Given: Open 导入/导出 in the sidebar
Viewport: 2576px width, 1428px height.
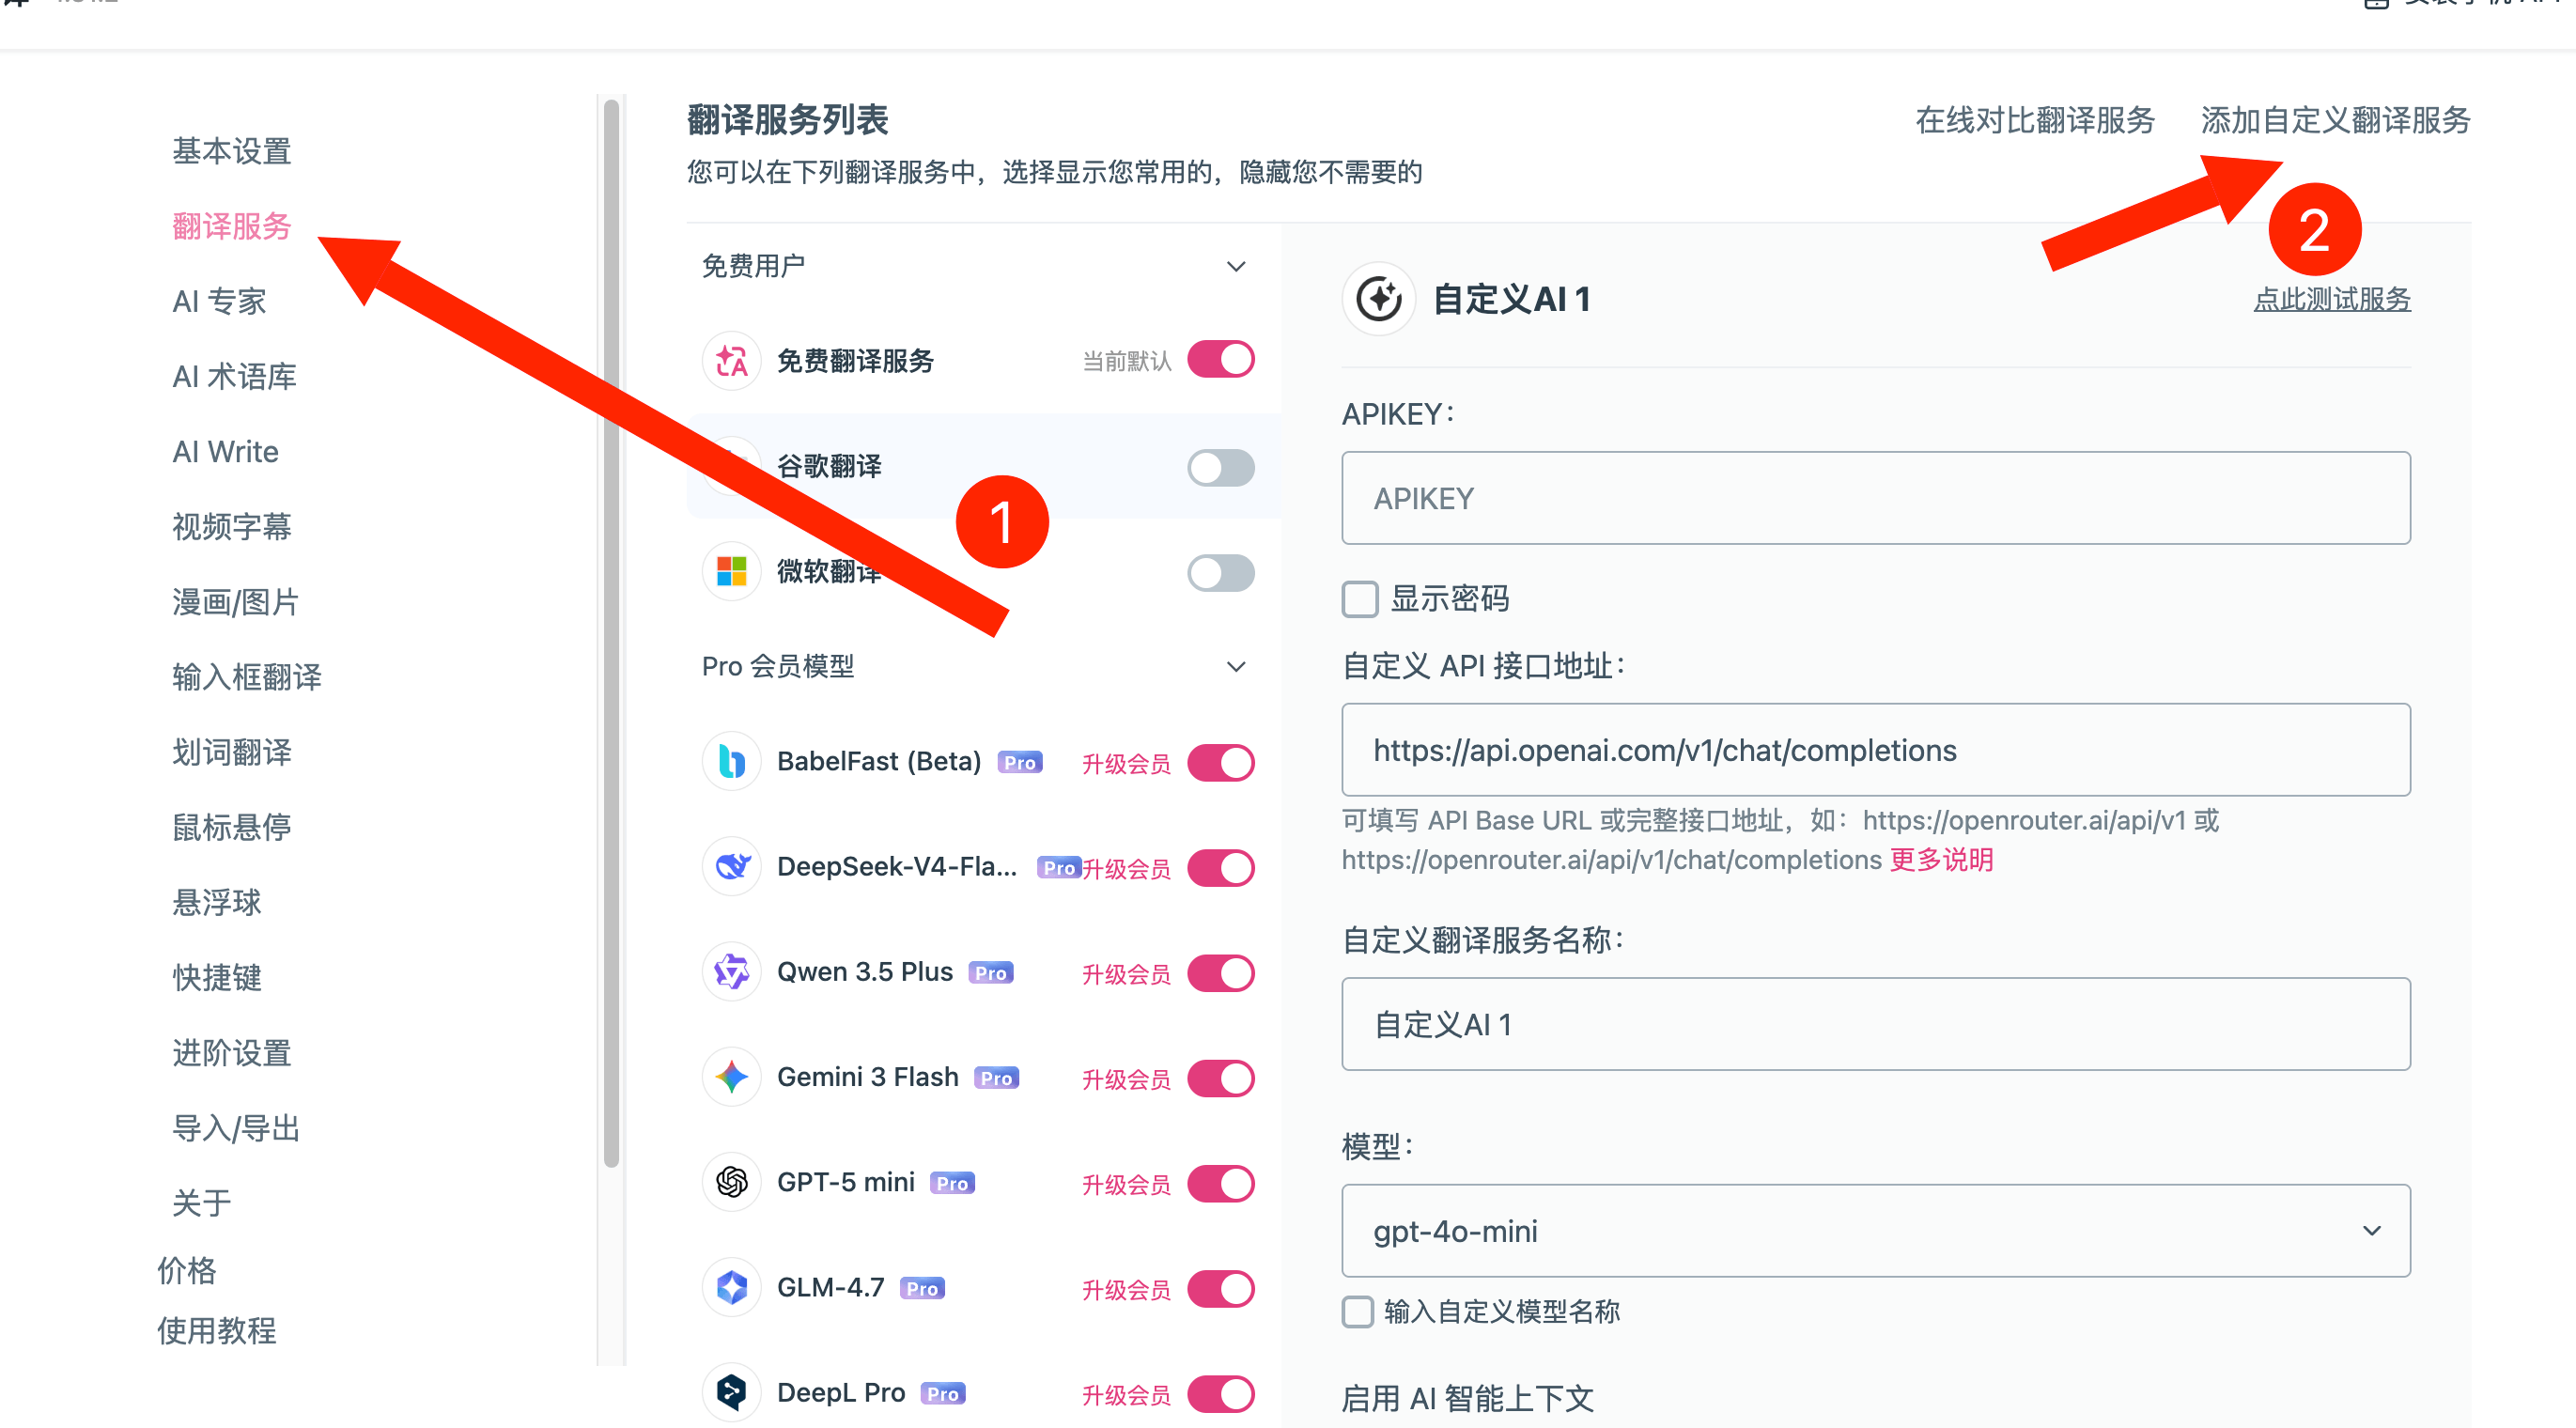Looking at the screenshot, I should coord(235,1128).
